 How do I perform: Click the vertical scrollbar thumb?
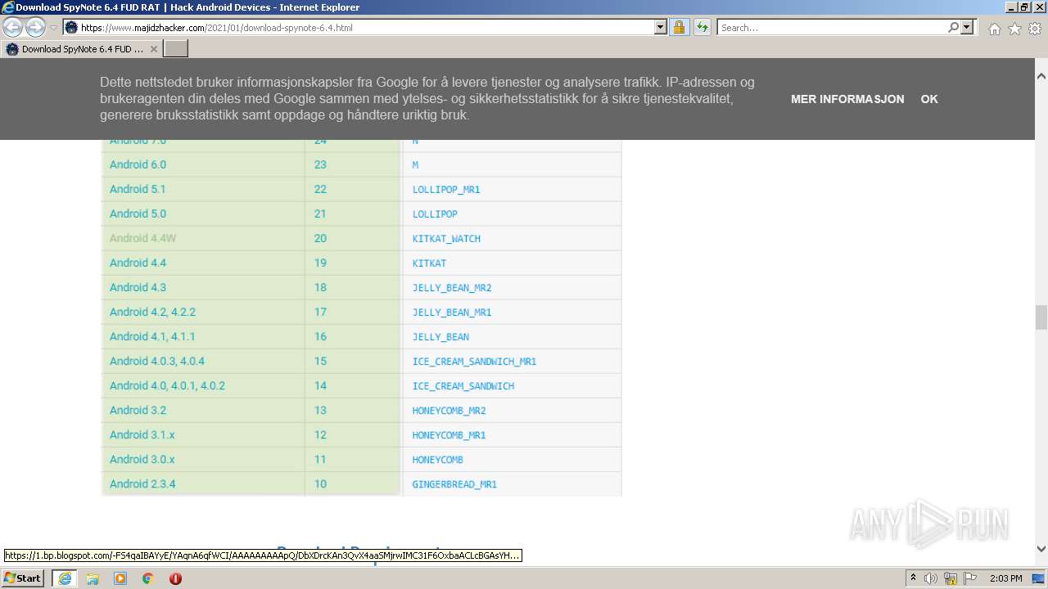(x=1041, y=317)
